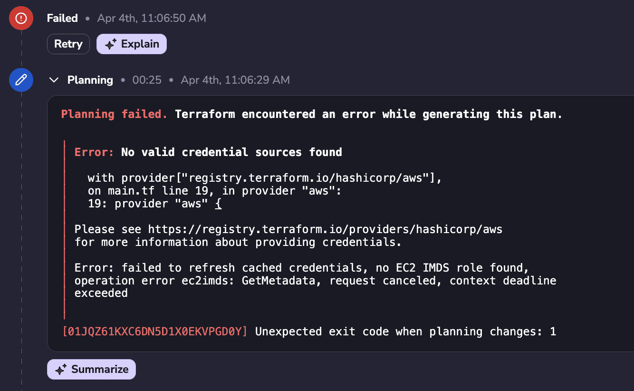Click the 'No valid credential sources found' heading
The image size is (634, 391).
pos(231,152)
